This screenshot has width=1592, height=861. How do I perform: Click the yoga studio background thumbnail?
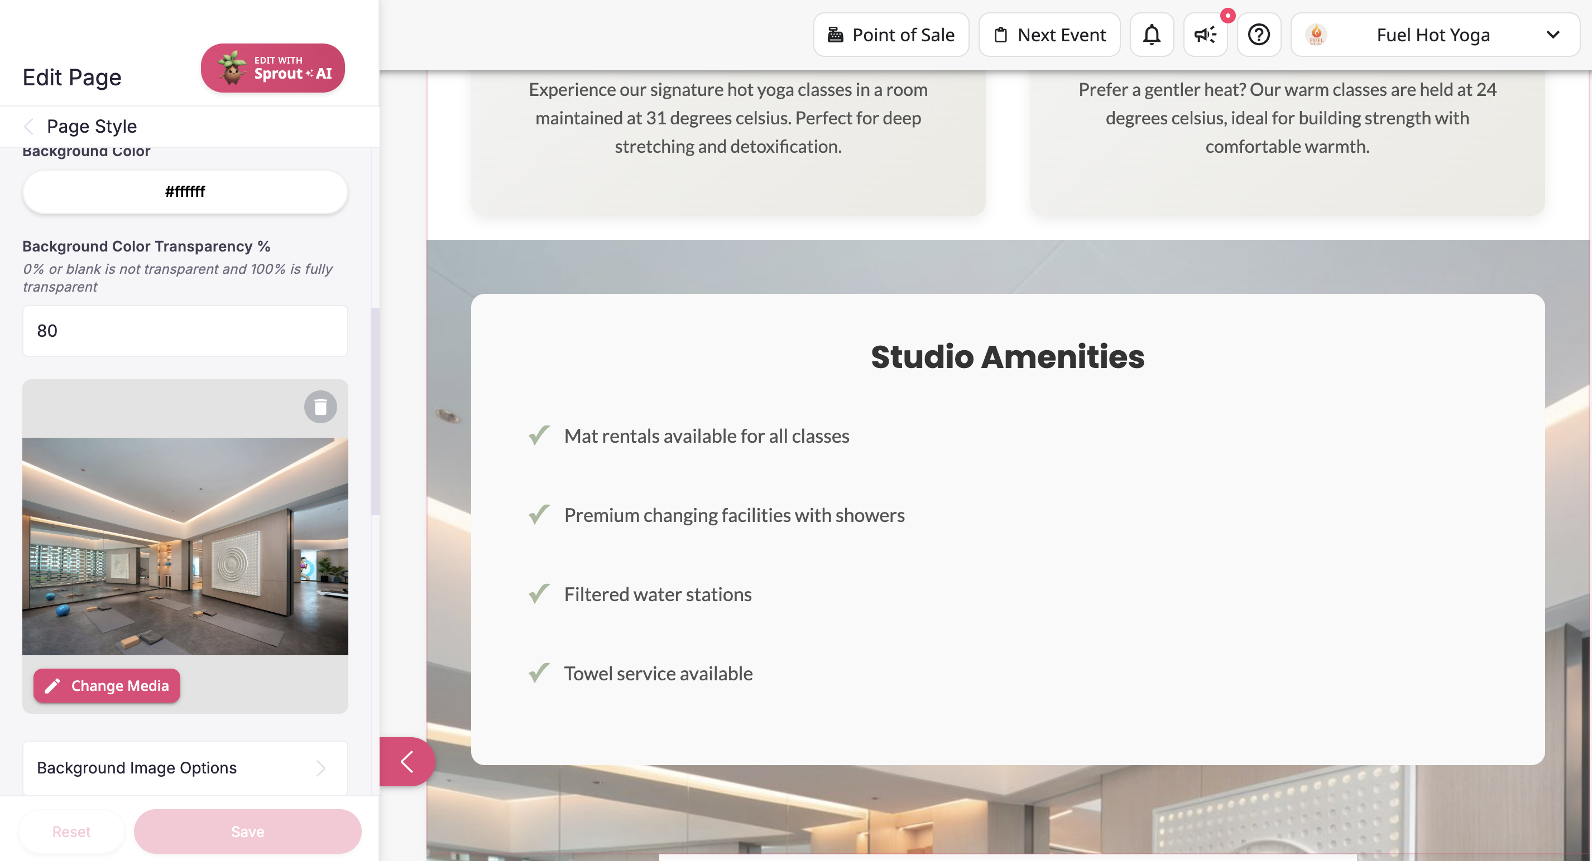tap(185, 546)
